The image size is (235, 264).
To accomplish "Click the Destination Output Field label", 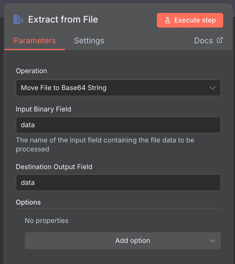I will click(x=54, y=167).
